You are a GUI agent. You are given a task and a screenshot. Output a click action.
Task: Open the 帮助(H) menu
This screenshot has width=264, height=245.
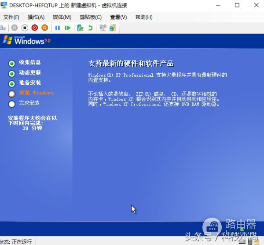pyautogui.click(x=144, y=17)
